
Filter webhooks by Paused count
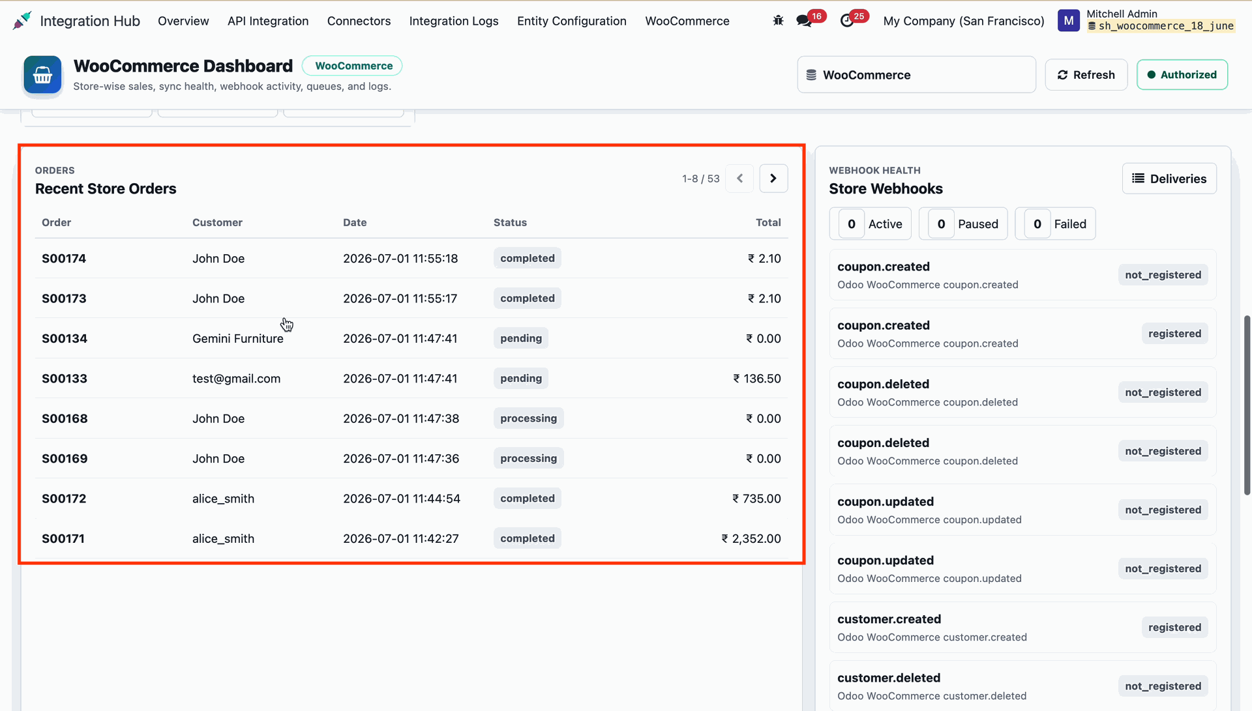963,224
